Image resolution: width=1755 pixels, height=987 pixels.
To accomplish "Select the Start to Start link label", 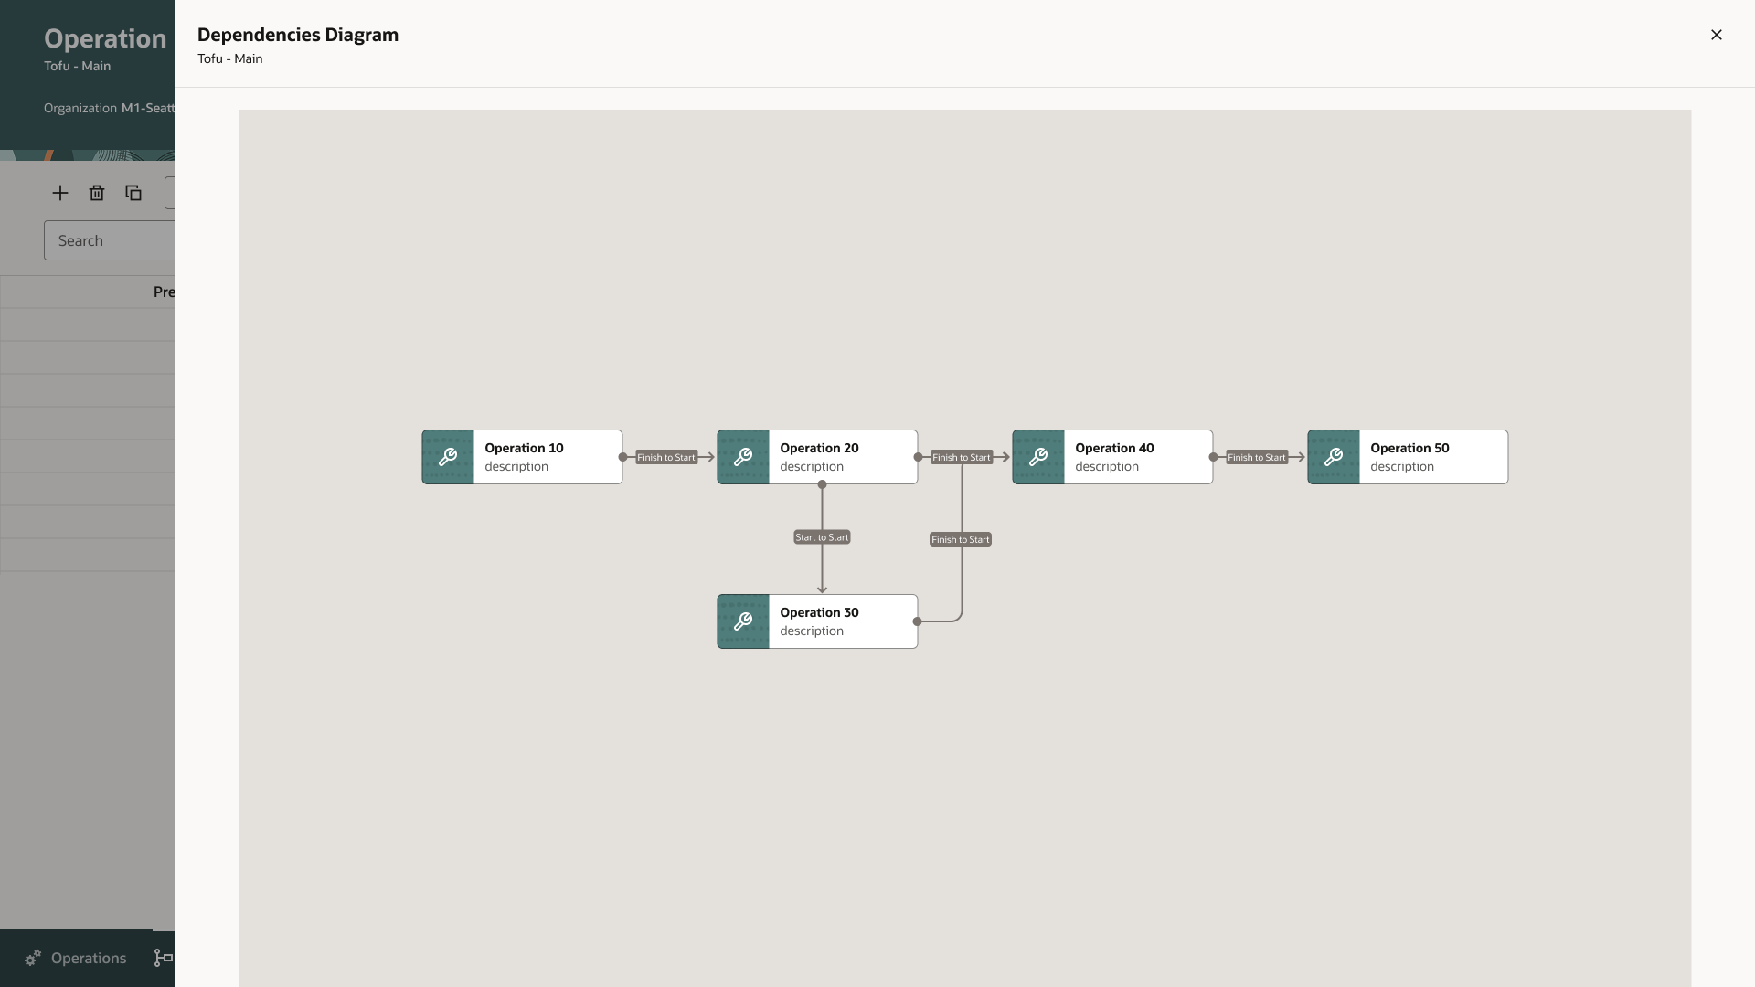I will tap(822, 537).
